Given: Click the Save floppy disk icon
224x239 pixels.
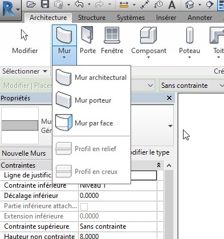Looking at the screenshot, I should [45, 5].
